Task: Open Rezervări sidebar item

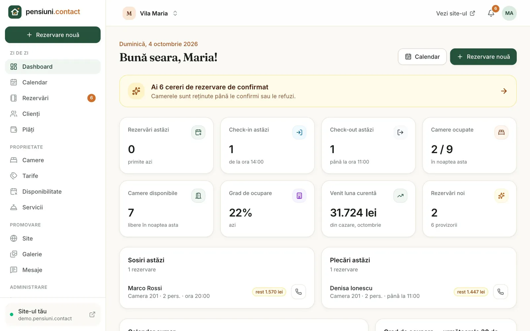Action: pos(53,98)
